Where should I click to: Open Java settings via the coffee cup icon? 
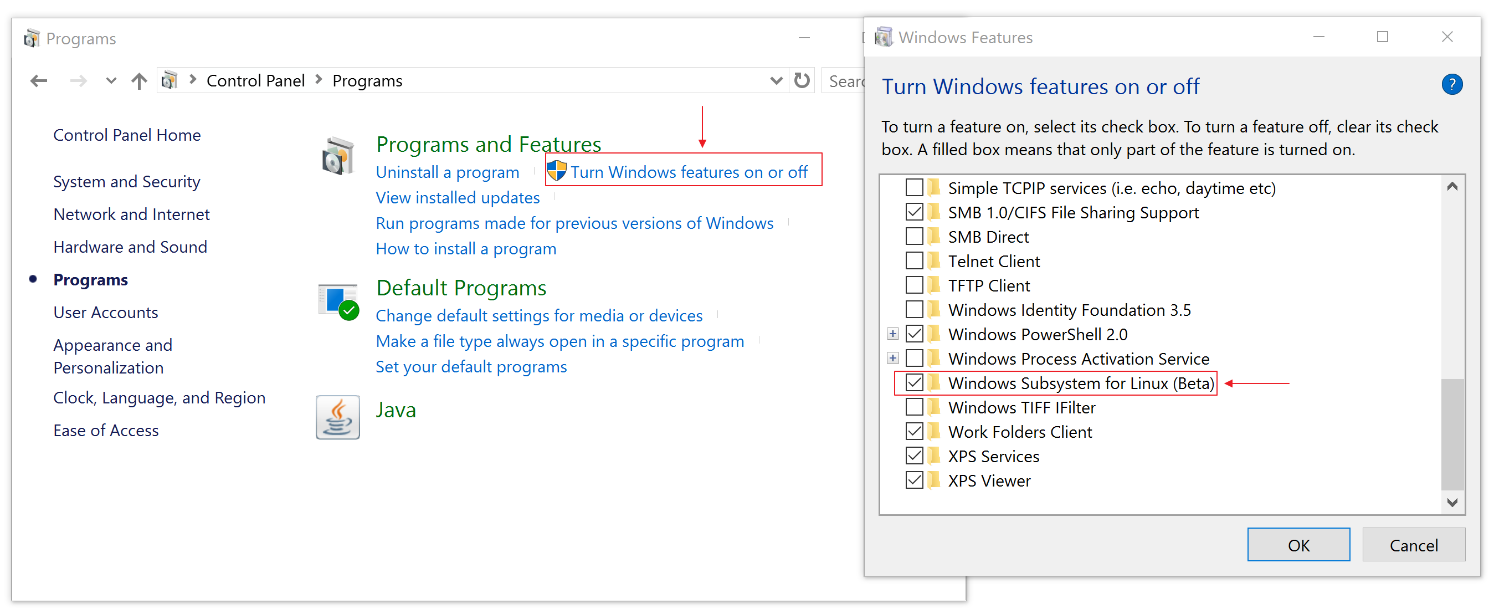coord(337,417)
